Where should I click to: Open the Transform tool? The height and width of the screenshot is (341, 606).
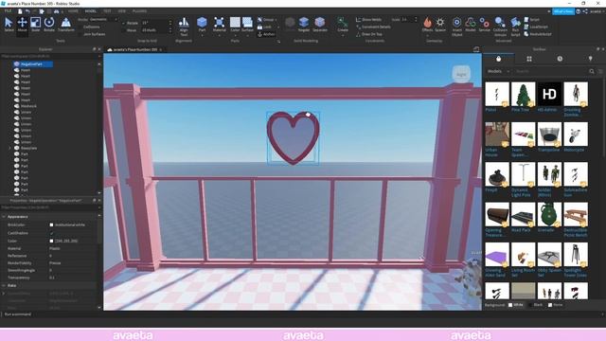point(66,25)
